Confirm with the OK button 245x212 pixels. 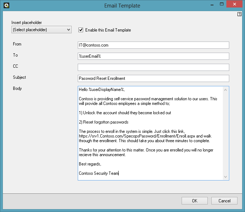(x=194, y=201)
